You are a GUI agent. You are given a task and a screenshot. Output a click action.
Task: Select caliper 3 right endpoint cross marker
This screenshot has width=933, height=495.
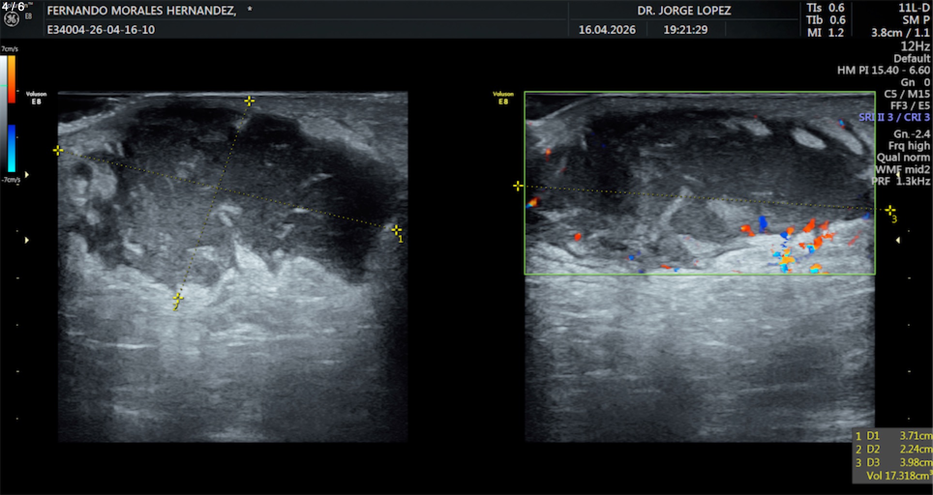(890, 210)
